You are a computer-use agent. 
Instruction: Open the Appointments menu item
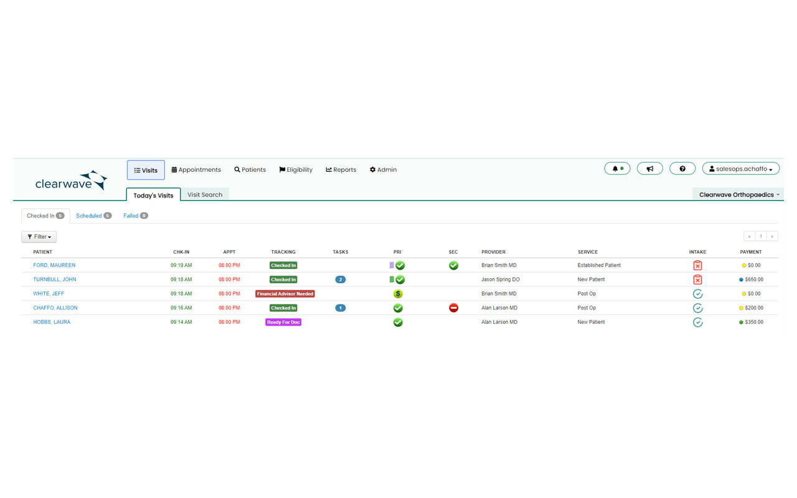pyautogui.click(x=196, y=170)
